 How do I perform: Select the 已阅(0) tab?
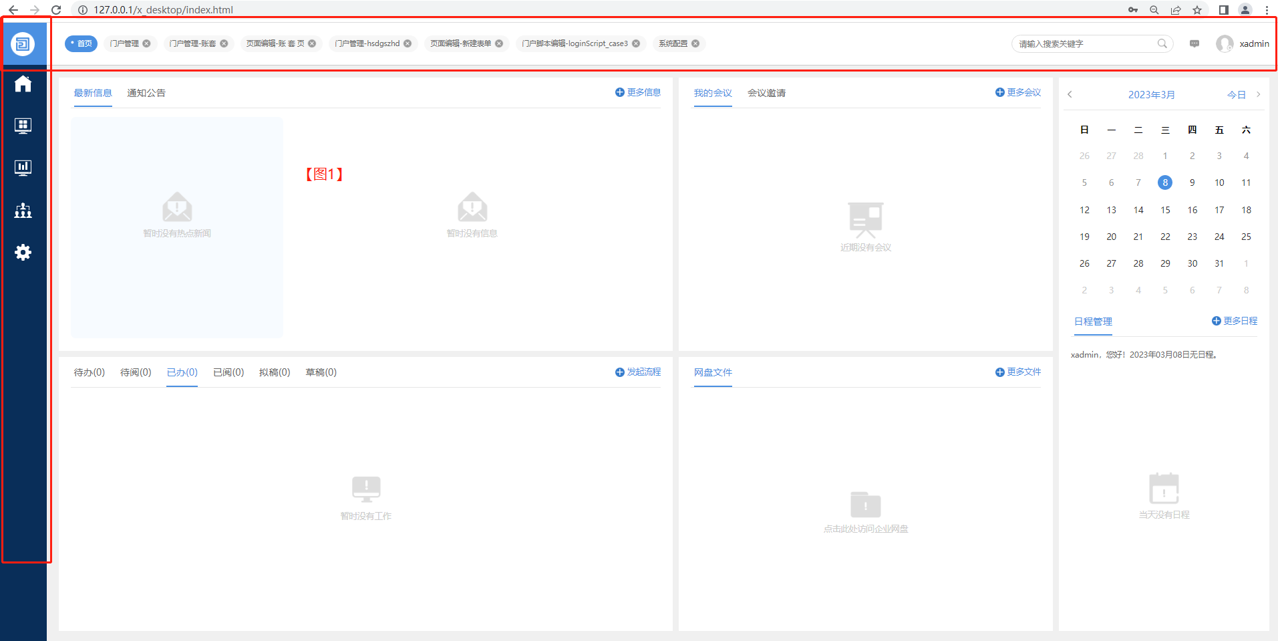[228, 372]
